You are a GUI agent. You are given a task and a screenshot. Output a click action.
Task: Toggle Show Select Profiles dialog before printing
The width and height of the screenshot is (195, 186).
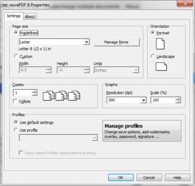[x=21, y=153]
